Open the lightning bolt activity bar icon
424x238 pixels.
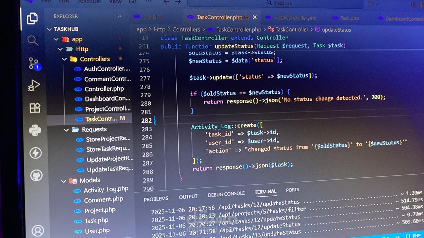36,153
